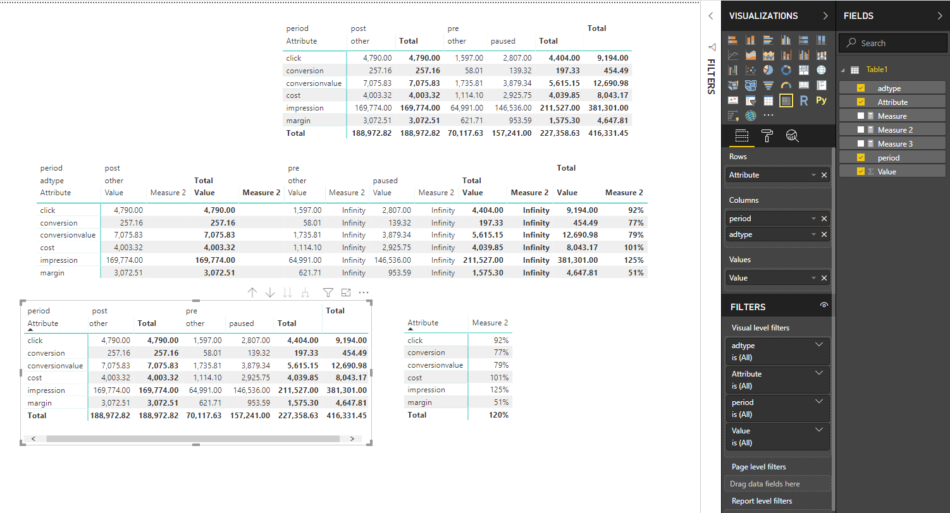Screen dimensions: 950x513
Task: Collapse the Visualizations pane
Action: (825, 16)
